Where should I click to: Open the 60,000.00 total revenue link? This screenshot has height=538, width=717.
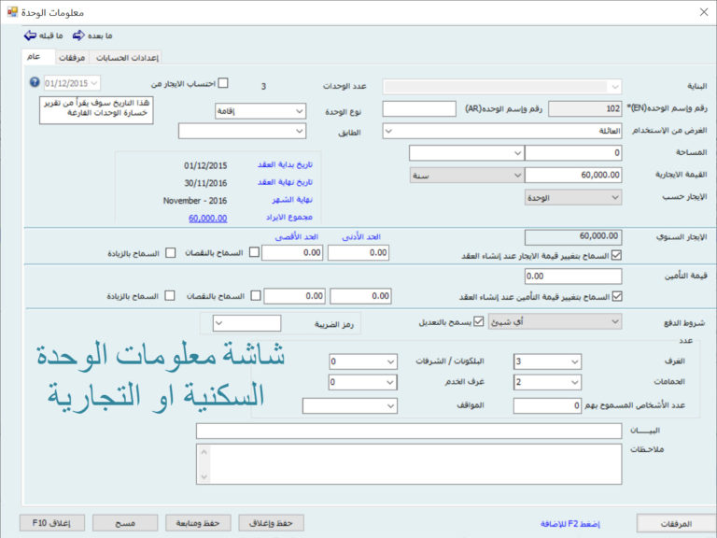(x=207, y=218)
